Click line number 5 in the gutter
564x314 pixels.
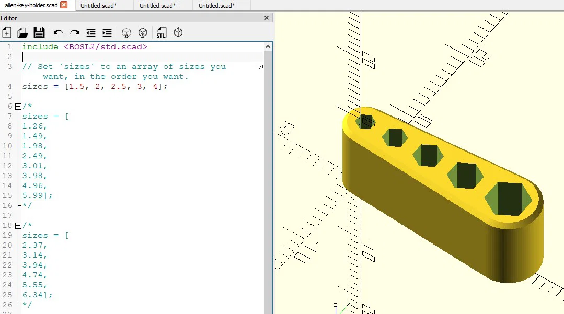tap(10, 96)
